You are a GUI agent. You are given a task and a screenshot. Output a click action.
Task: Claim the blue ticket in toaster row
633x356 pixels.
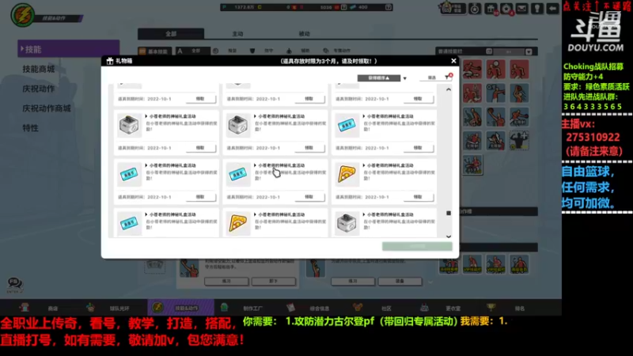[x=419, y=148]
